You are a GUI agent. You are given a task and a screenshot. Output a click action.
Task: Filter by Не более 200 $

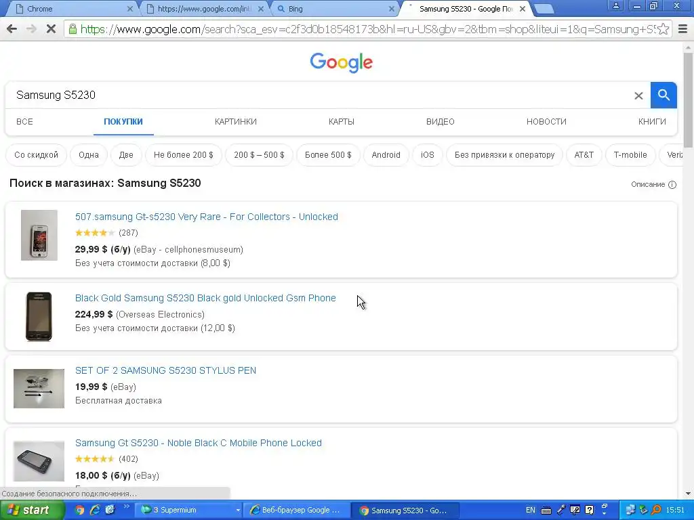[183, 155]
